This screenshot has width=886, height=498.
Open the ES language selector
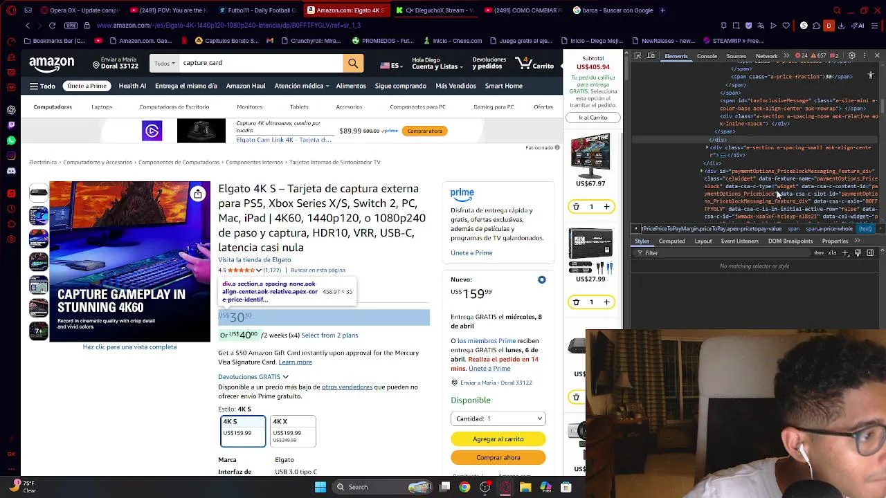coord(390,66)
